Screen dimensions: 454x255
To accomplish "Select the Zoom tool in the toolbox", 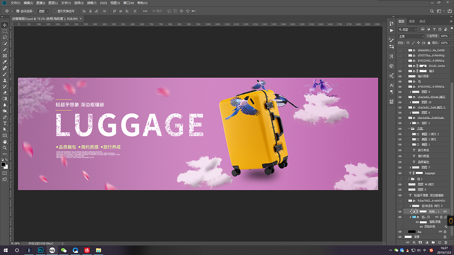I will point(5,148).
